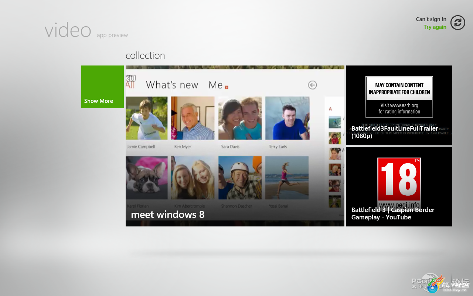The image size is (473, 296).
Task: Click the Can't sign in status text
Action: [x=431, y=19]
